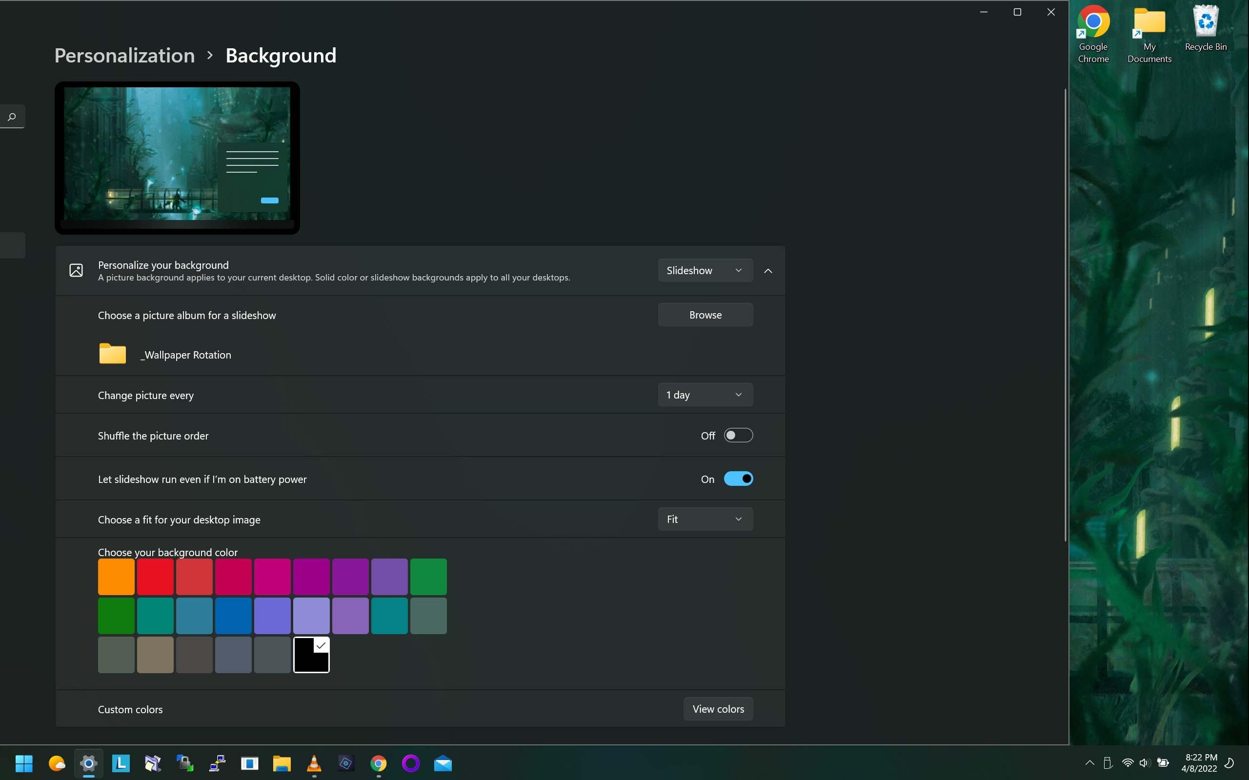This screenshot has height=780, width=1249.
Task: Open the white window app in taskbar
Action: pos(250,763)
